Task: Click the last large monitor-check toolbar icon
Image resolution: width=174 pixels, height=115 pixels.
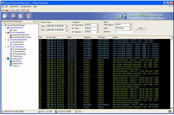Action: coord(29,16)
